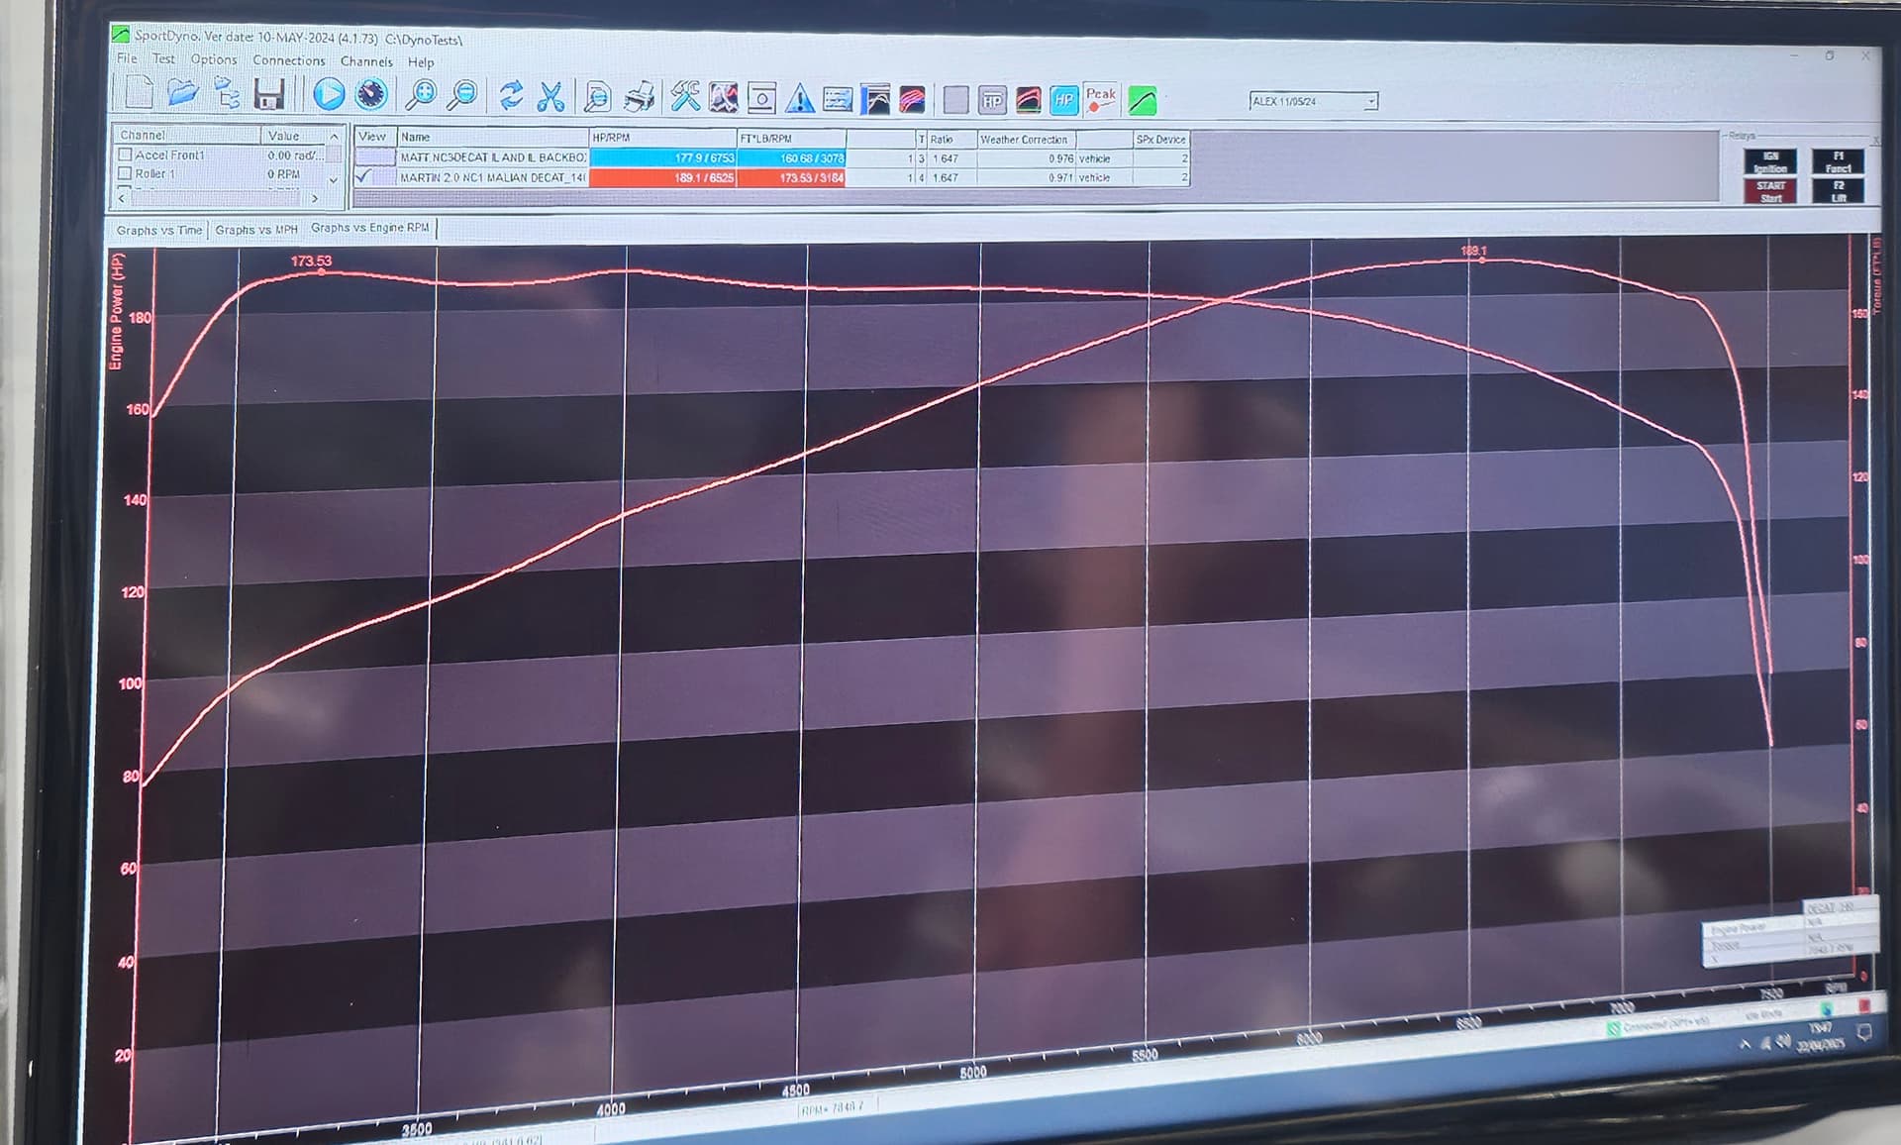This screenshot has width=1901, height=1145.
Task: Open the Connections menu
Action: click(x=288, y=60)
